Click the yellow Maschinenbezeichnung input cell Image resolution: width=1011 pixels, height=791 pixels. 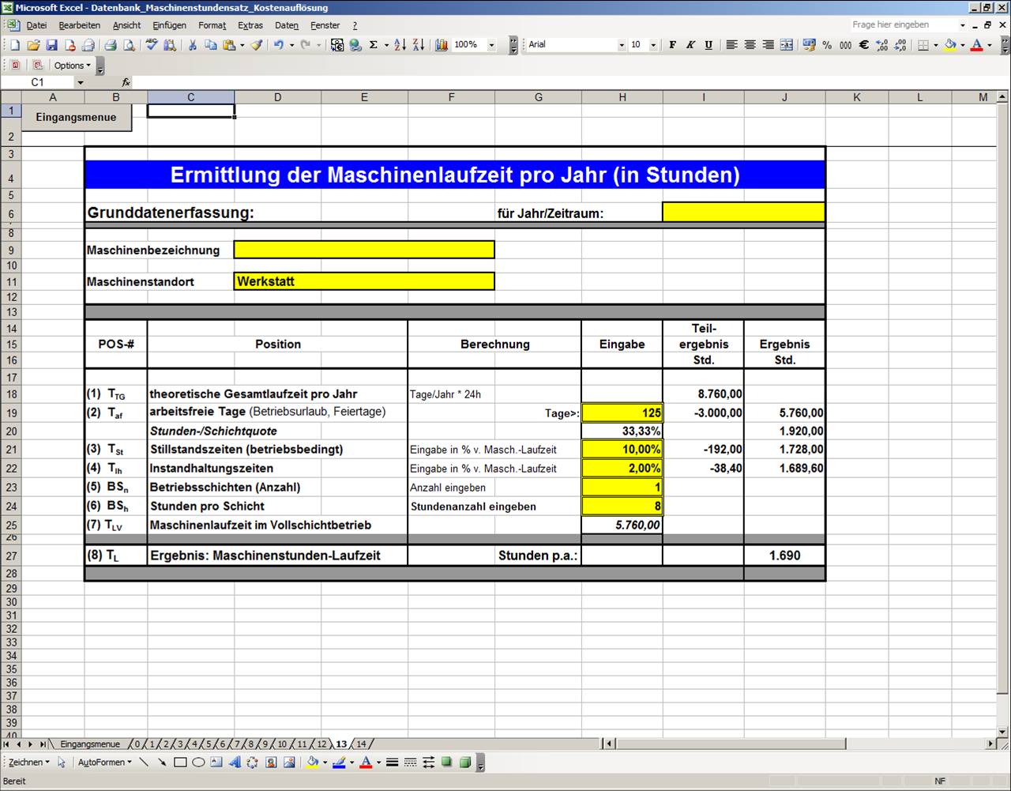coord(364,250)
